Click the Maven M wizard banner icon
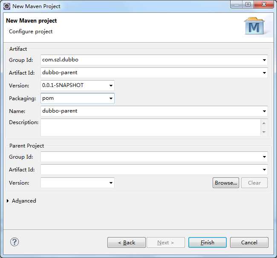This screenshot has width=277, height=258. (x=254, y=26)
